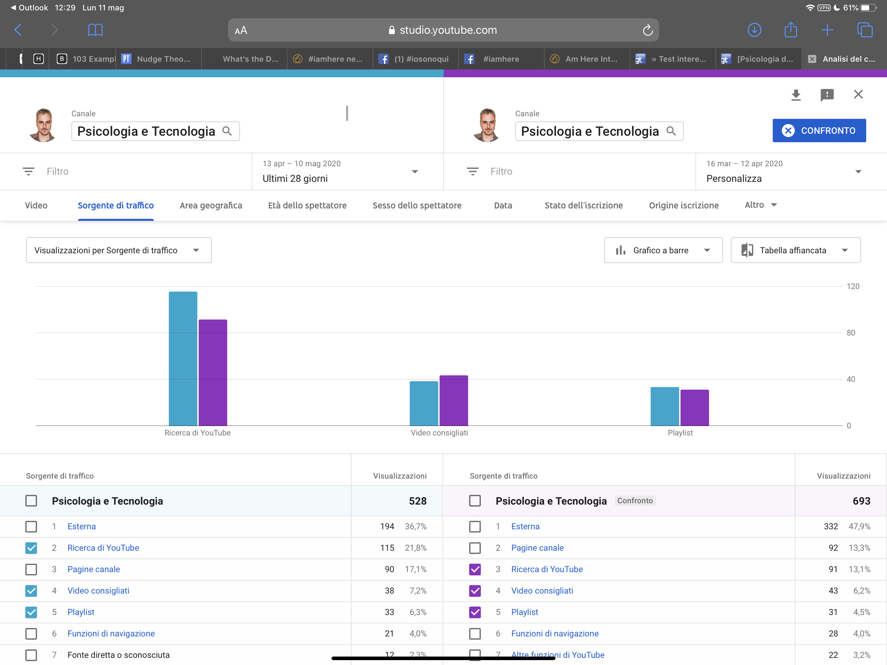Check right Funzioni di navigazione checkbox
Viewport: 887px width, 665px height.
pyautogui.click(x=475, y=633)
